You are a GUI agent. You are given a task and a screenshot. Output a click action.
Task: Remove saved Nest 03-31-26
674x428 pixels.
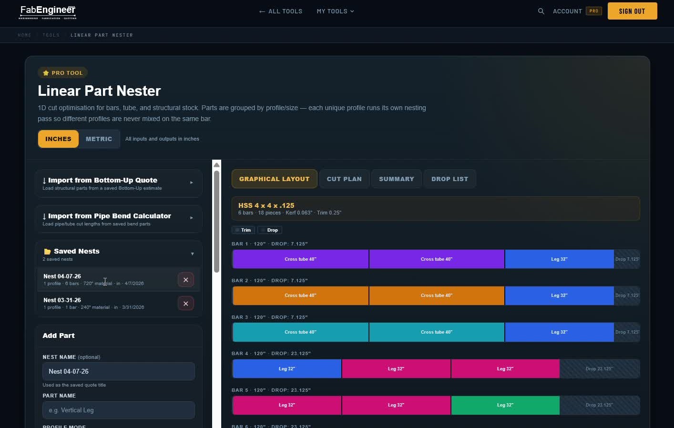[x=186, y=304]
